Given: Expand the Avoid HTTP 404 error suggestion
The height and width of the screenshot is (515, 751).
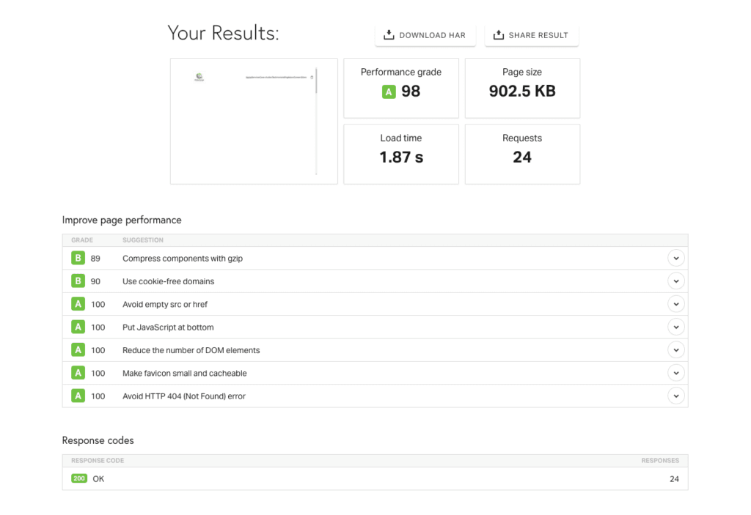Looking at the screenshot, I should click(675, 396).
